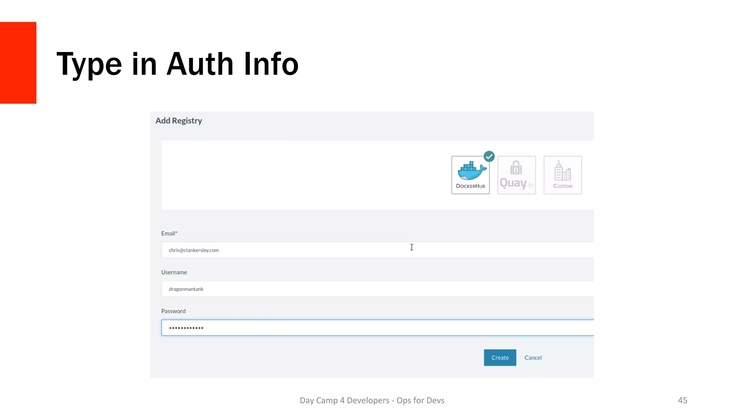744x419 pixels.
Task: Click the Email* field label
Action: [169, 234]
